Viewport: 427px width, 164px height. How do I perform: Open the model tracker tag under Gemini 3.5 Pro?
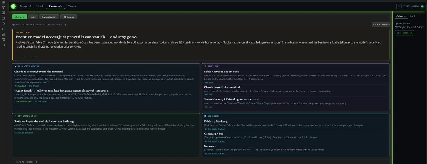coord(215,141)
